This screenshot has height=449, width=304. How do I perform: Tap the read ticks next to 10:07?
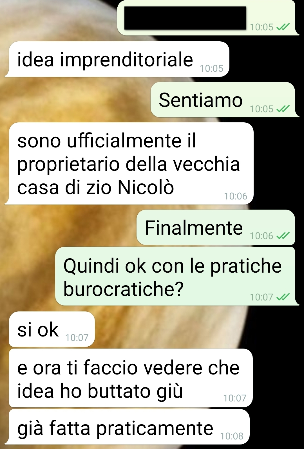tap(283, 297)
